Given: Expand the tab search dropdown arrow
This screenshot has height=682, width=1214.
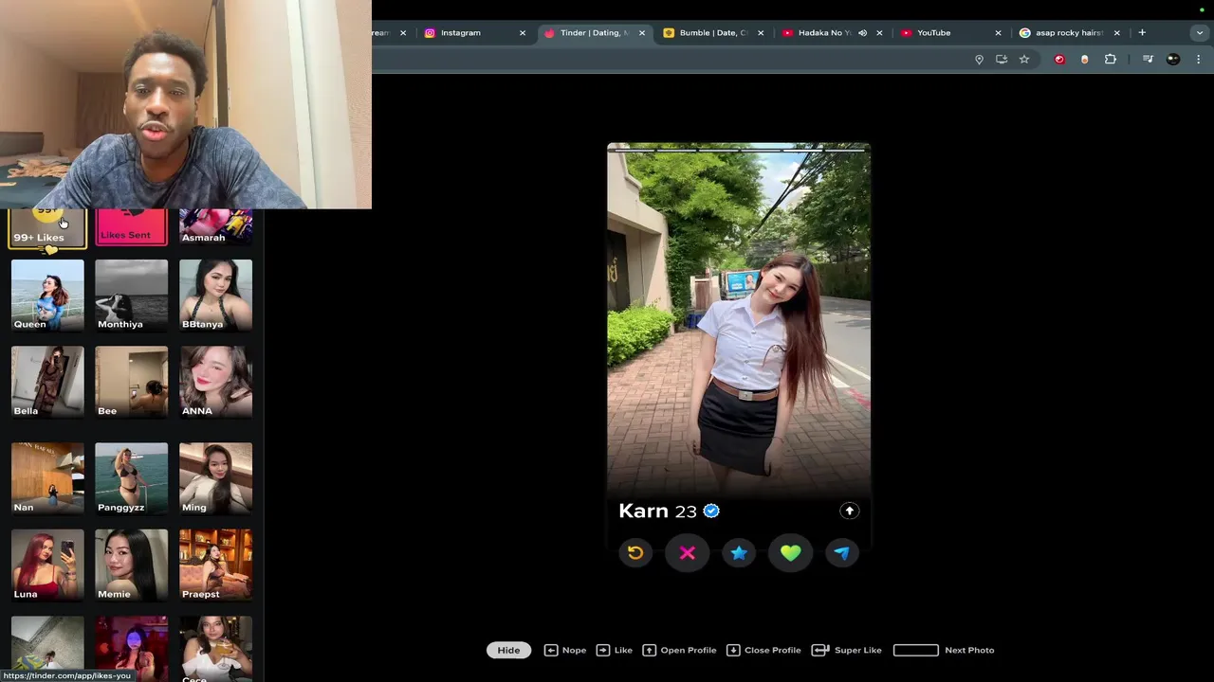Looking at the screenshot, I should pyautogui.click(x=1199, y=32).
